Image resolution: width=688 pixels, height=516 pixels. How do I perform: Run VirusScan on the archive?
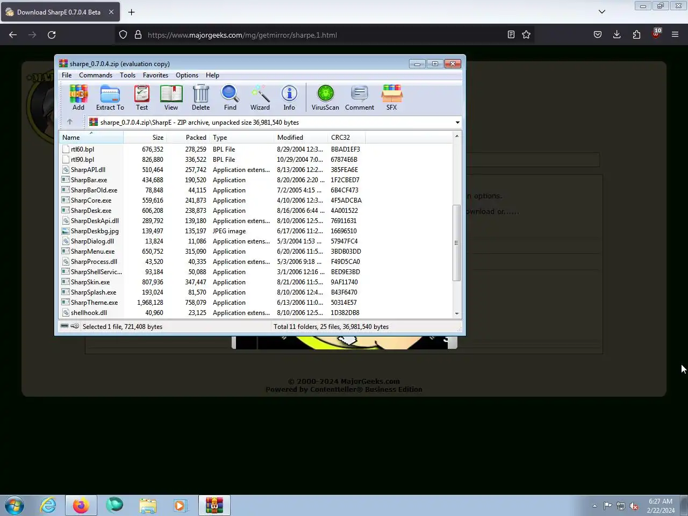coord(325,97)
